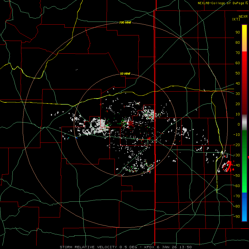This screenshot has height=249, width=249.
Task: Select the positive 10 scale value
Action: click(x=238, y=114)
